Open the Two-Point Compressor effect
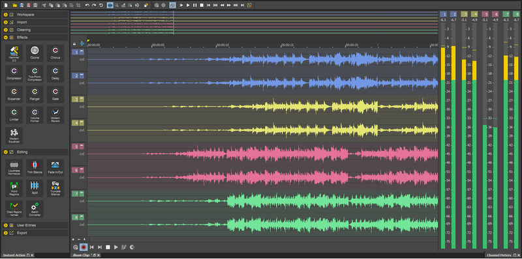 coord(35,74)
